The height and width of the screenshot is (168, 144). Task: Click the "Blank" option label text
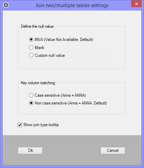39,48
